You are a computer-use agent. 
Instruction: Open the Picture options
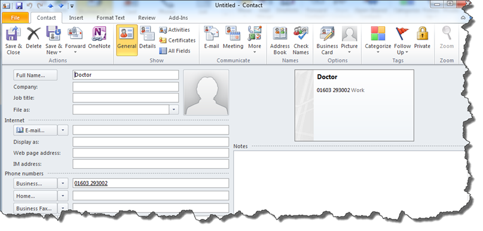pyautogui.click(x=349, y=41)
